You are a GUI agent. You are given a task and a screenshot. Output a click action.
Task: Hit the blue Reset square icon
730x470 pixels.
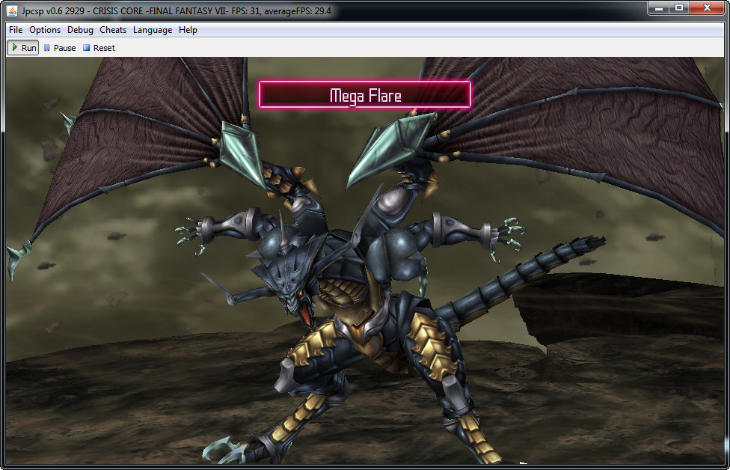[x=86, y=48]
